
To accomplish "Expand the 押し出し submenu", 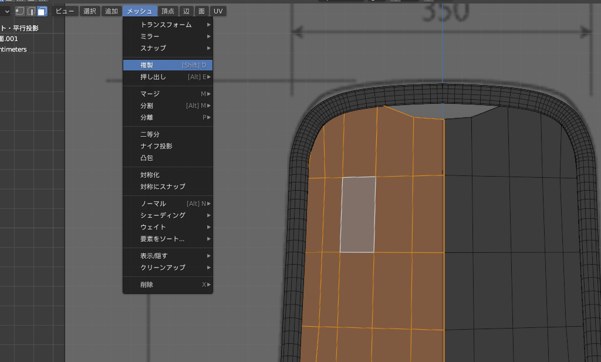I will [168, 77].
